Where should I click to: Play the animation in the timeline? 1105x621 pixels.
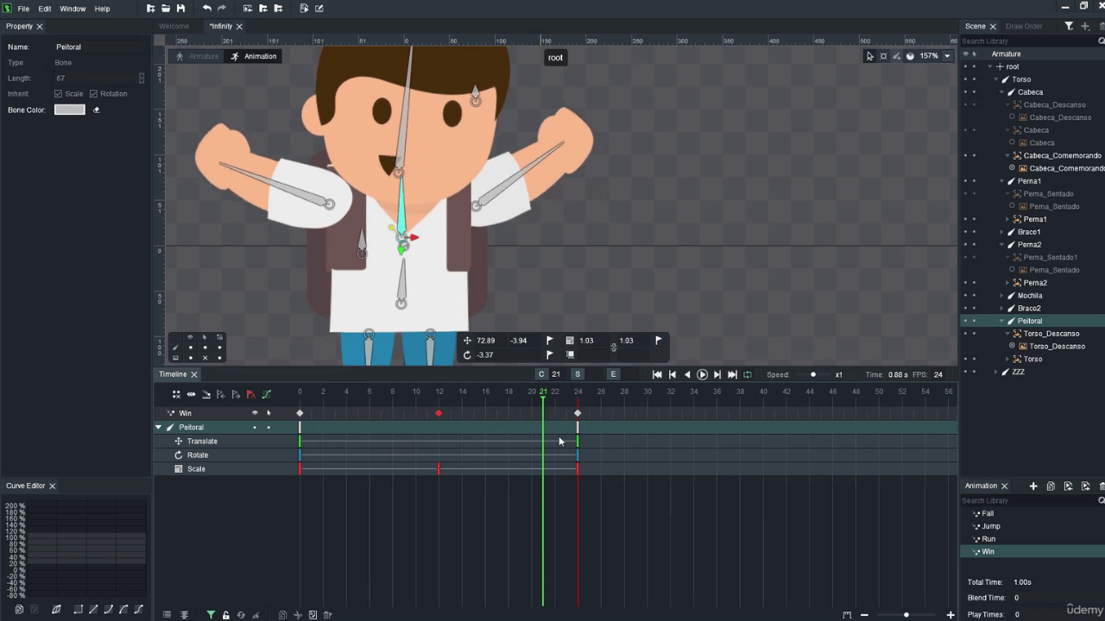pos(702,374)
